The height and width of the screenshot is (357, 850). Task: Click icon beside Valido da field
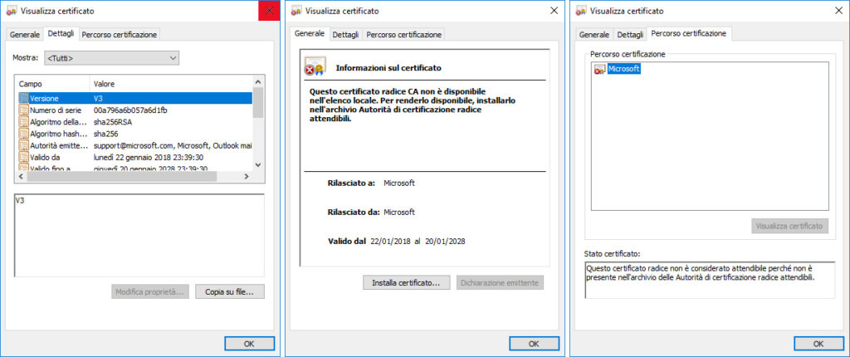click(23, 158)
